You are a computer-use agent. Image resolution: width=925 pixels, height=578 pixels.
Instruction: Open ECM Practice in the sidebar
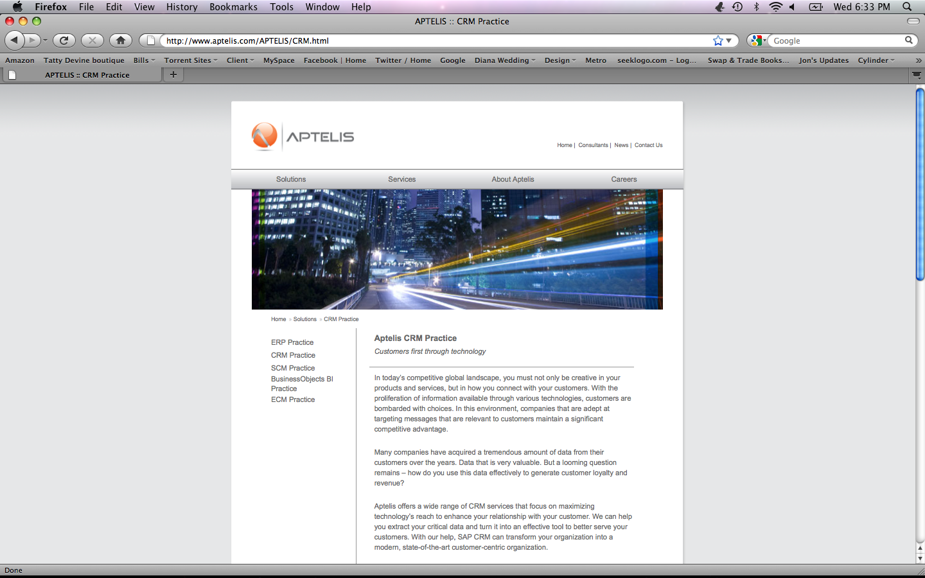click(293, 399)
